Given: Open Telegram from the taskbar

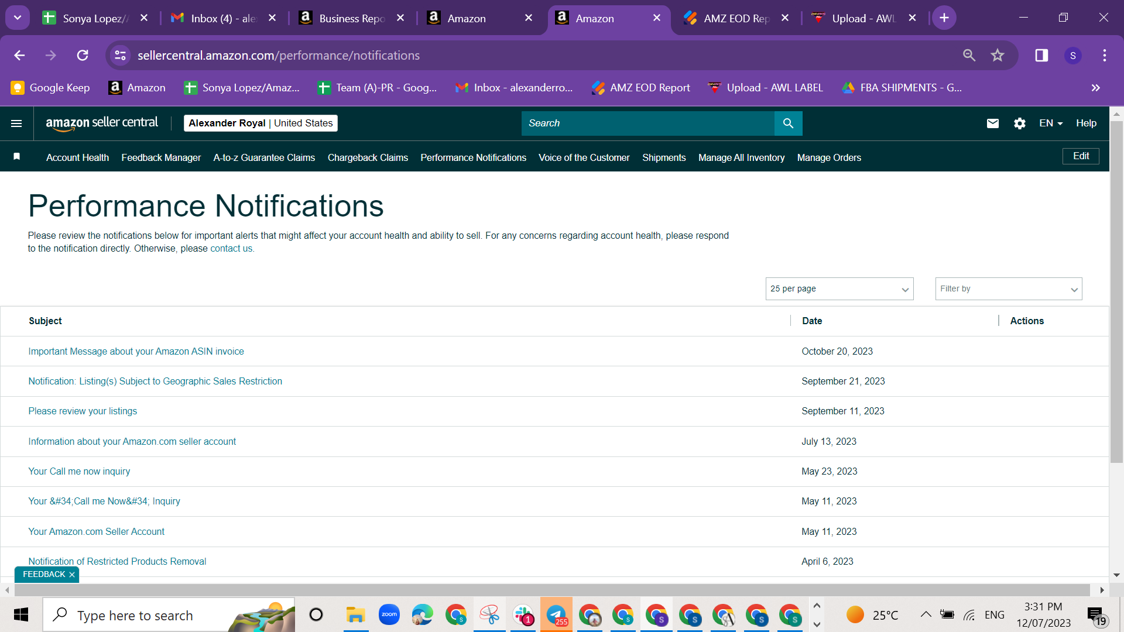Looking at the screenshot, I should (x=556, y=615).
